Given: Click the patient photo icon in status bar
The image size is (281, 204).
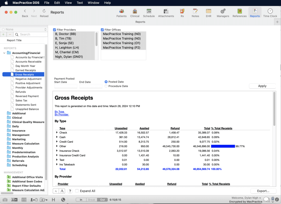Looking at the screenshot, I should [x=14, y=200].
